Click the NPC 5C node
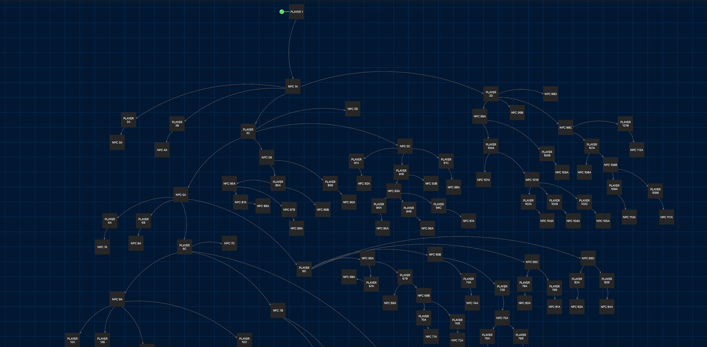This screenshot has width=707, height=347. point(405,146)
